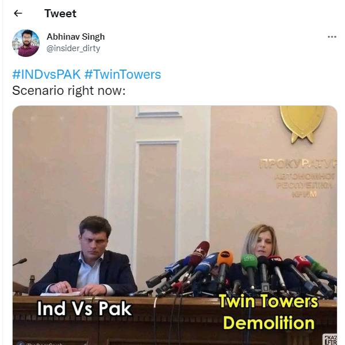Open the #INDvsPAK hashtag

tap(47, 74)
